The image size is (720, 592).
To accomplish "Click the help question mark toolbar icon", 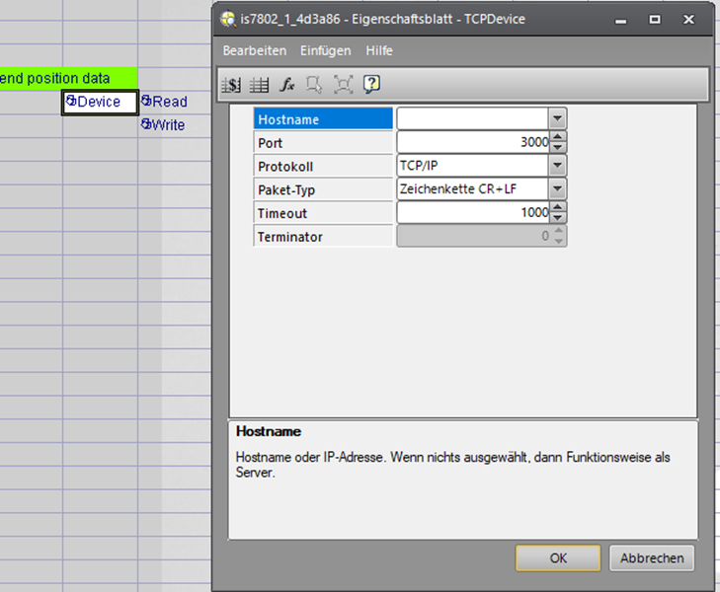I will [x=371, y=85].
